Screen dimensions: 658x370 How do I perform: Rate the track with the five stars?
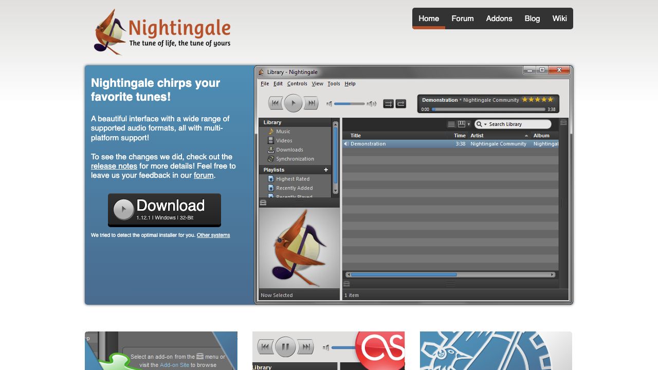(x=538, y=100)
